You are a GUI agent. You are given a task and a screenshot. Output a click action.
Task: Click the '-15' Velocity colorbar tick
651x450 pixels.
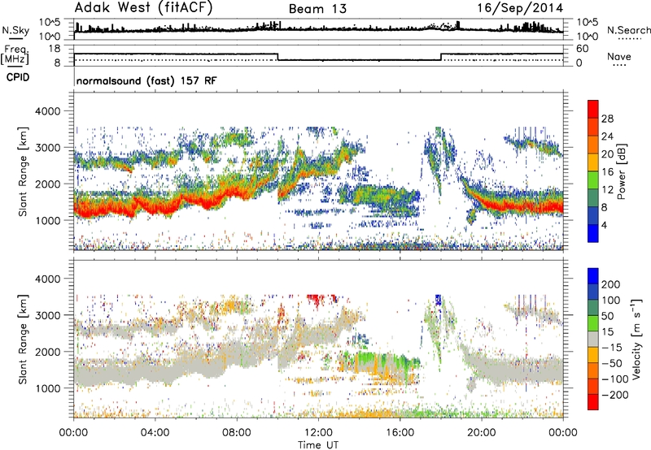[x=612, y=347]
